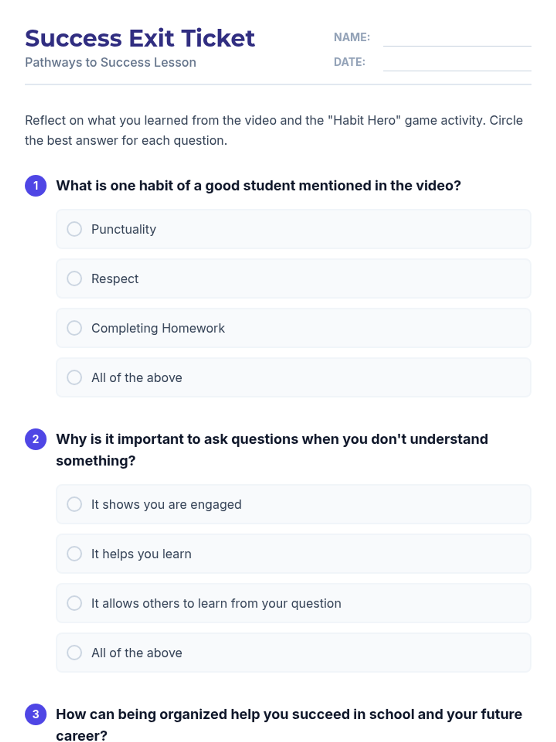The image size is (556, 742).
Task: Select It allows others to learn option
Action: [74, 603]
